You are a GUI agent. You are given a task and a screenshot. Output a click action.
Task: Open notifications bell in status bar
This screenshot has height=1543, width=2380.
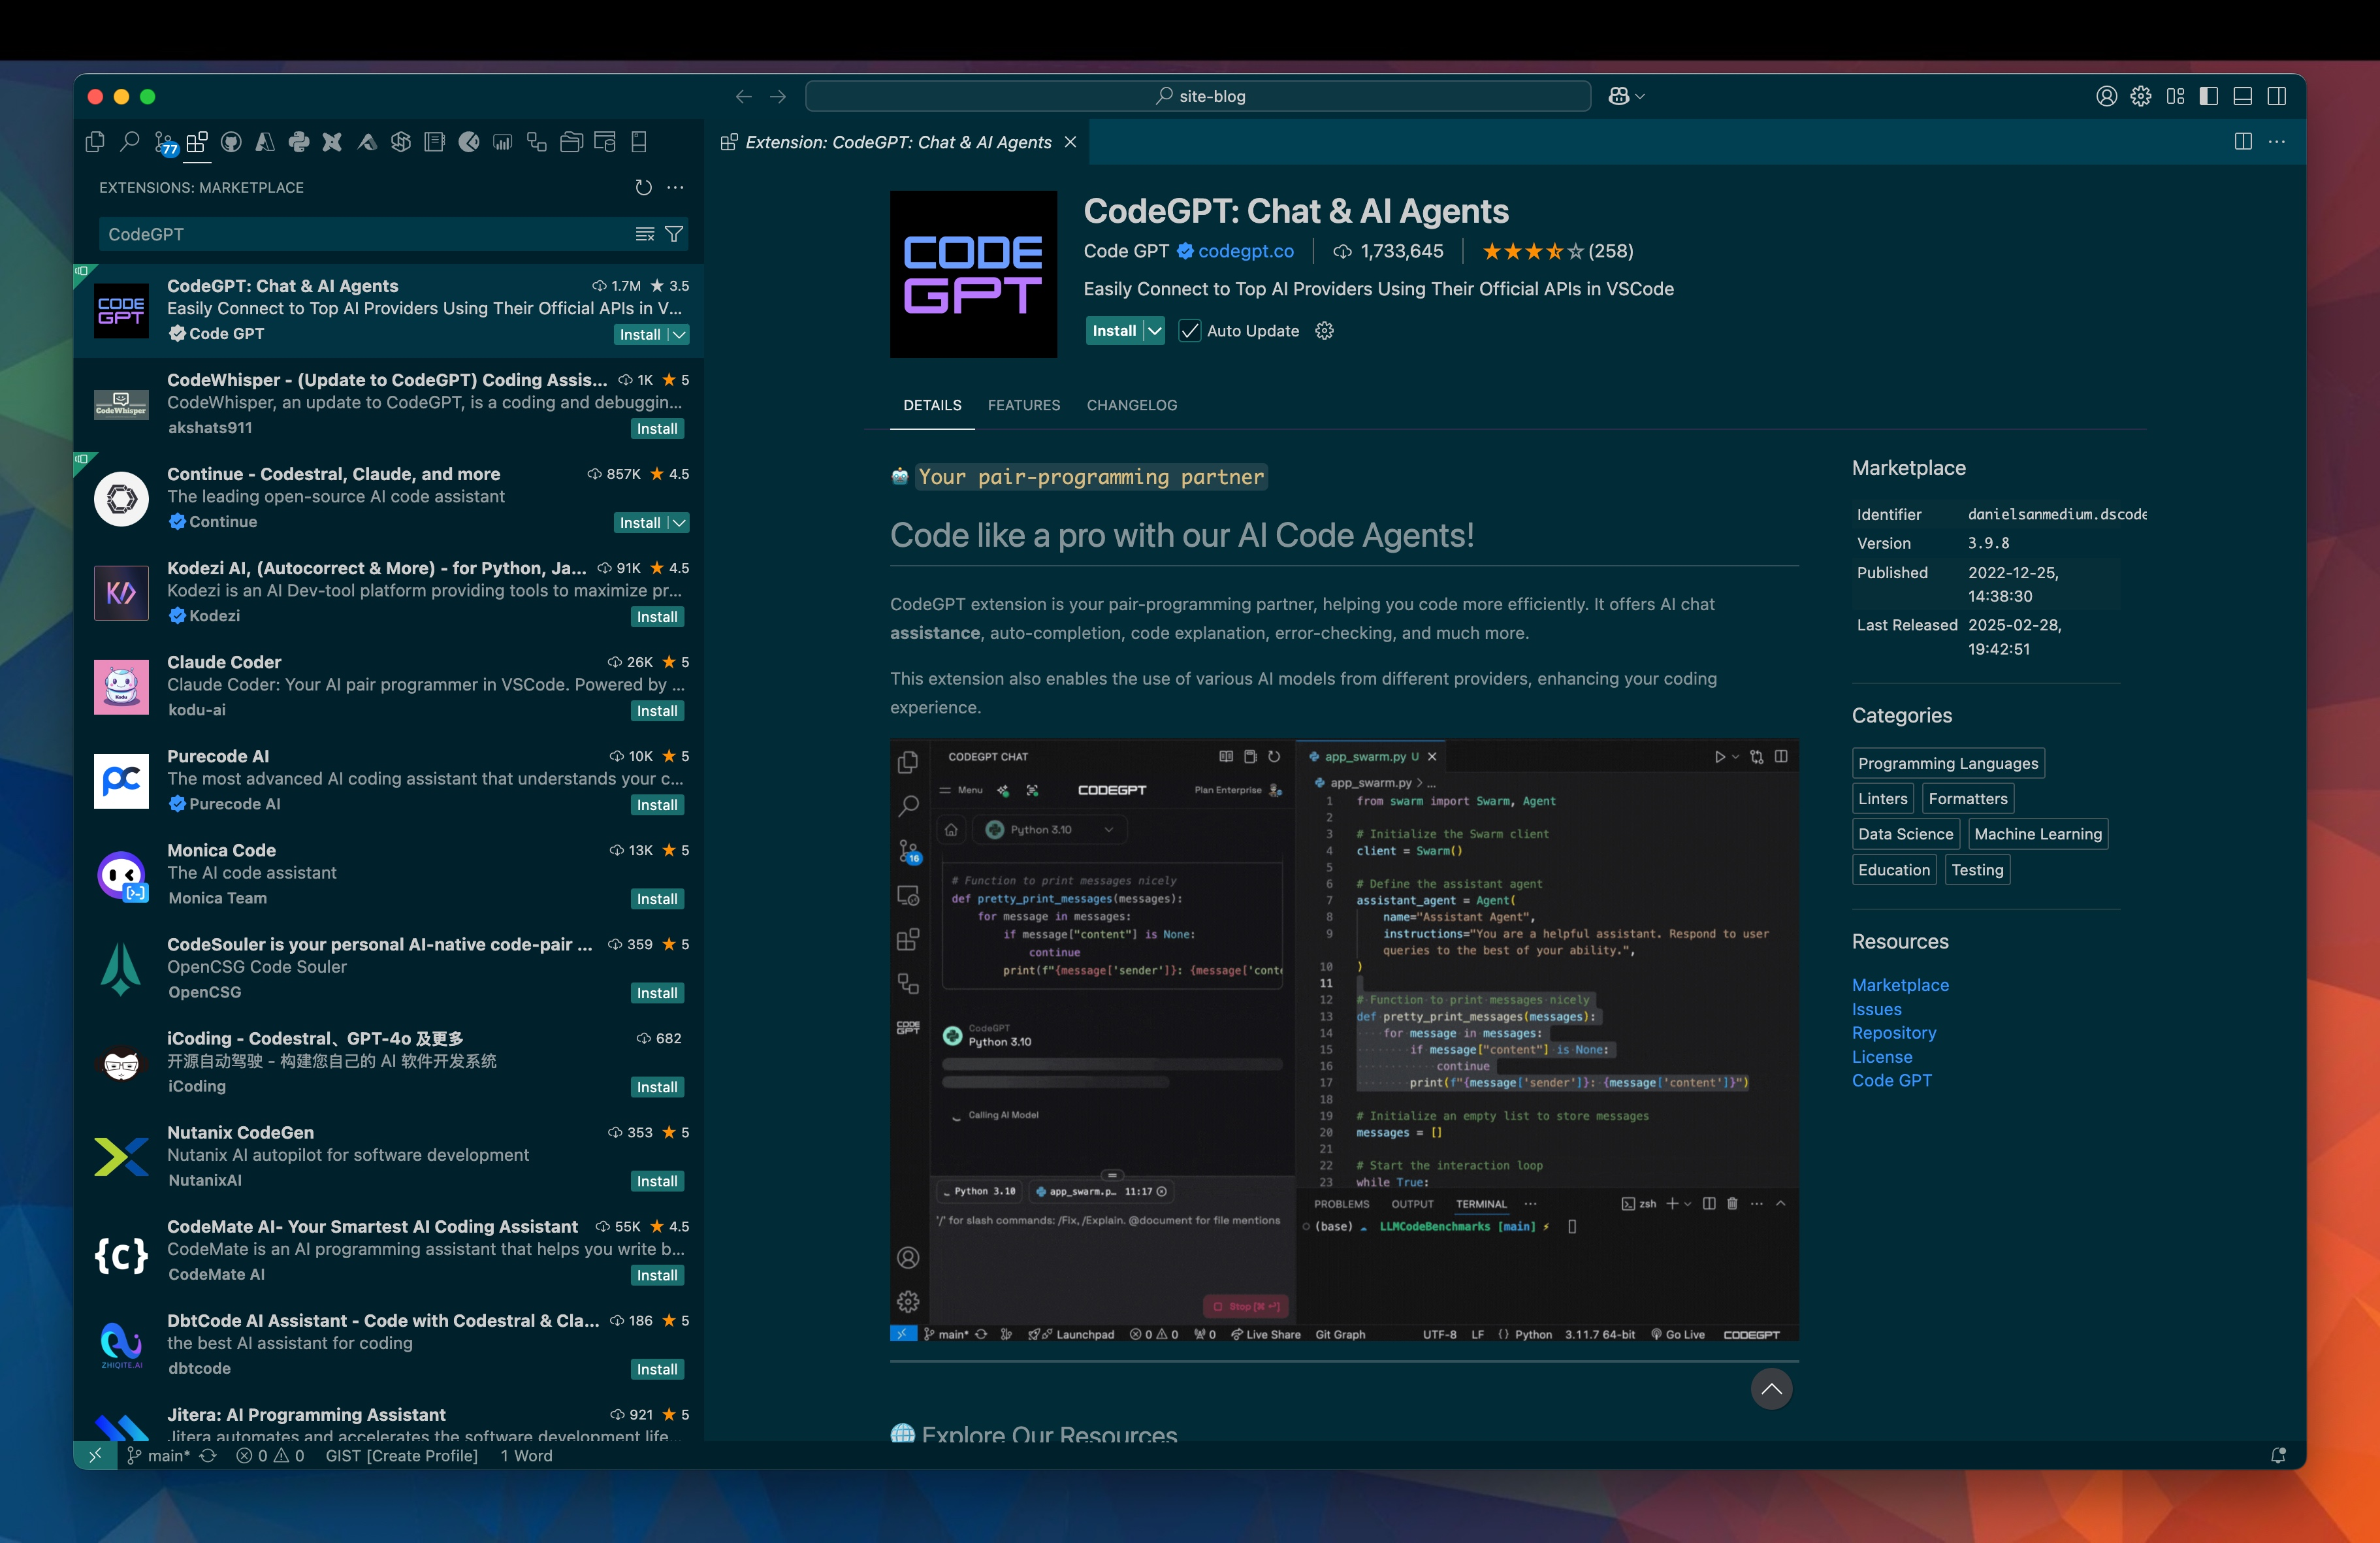tap(2278, 1456)
